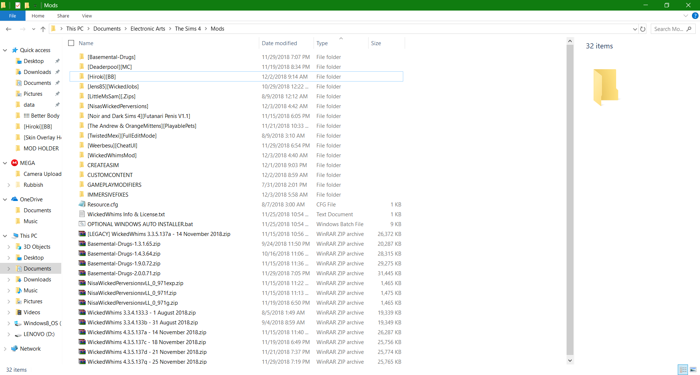This screenshot has height=375, width=700.
Task: Select WickedWhims 4.3.5.137d zip file
Action: coord(147,352)
